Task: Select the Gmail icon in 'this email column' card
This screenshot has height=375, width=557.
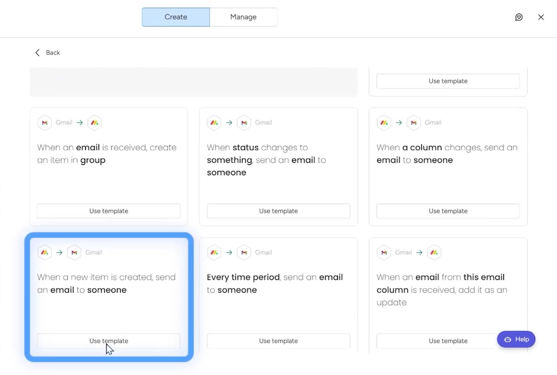Action: click(384, 252)
